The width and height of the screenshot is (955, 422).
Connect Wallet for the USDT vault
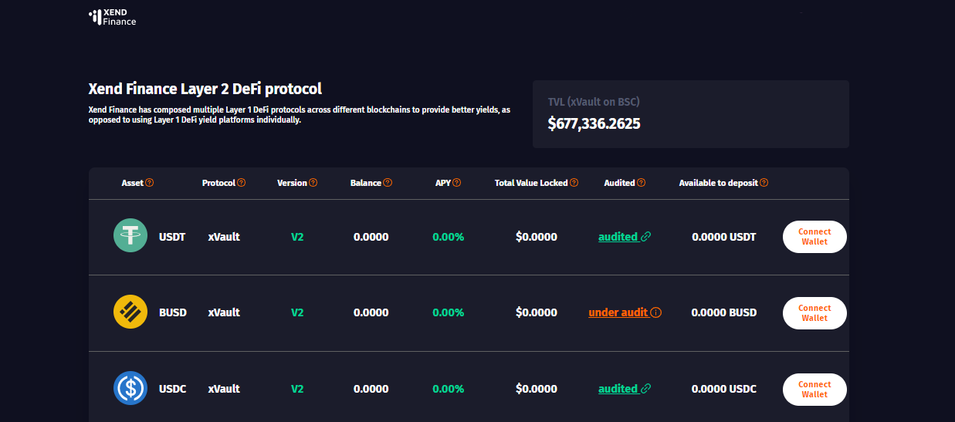(814, 237)
